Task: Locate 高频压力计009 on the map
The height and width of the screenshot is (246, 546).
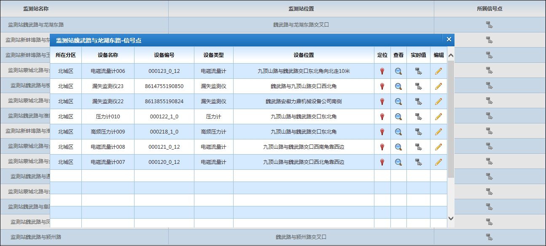Action: click(x=382, y=132)
